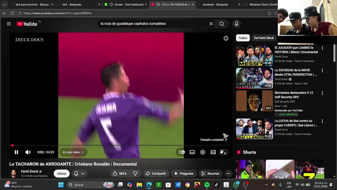Switch to 'Stream - Kick Dashboard' tab
337x190 pixels.
126,4
